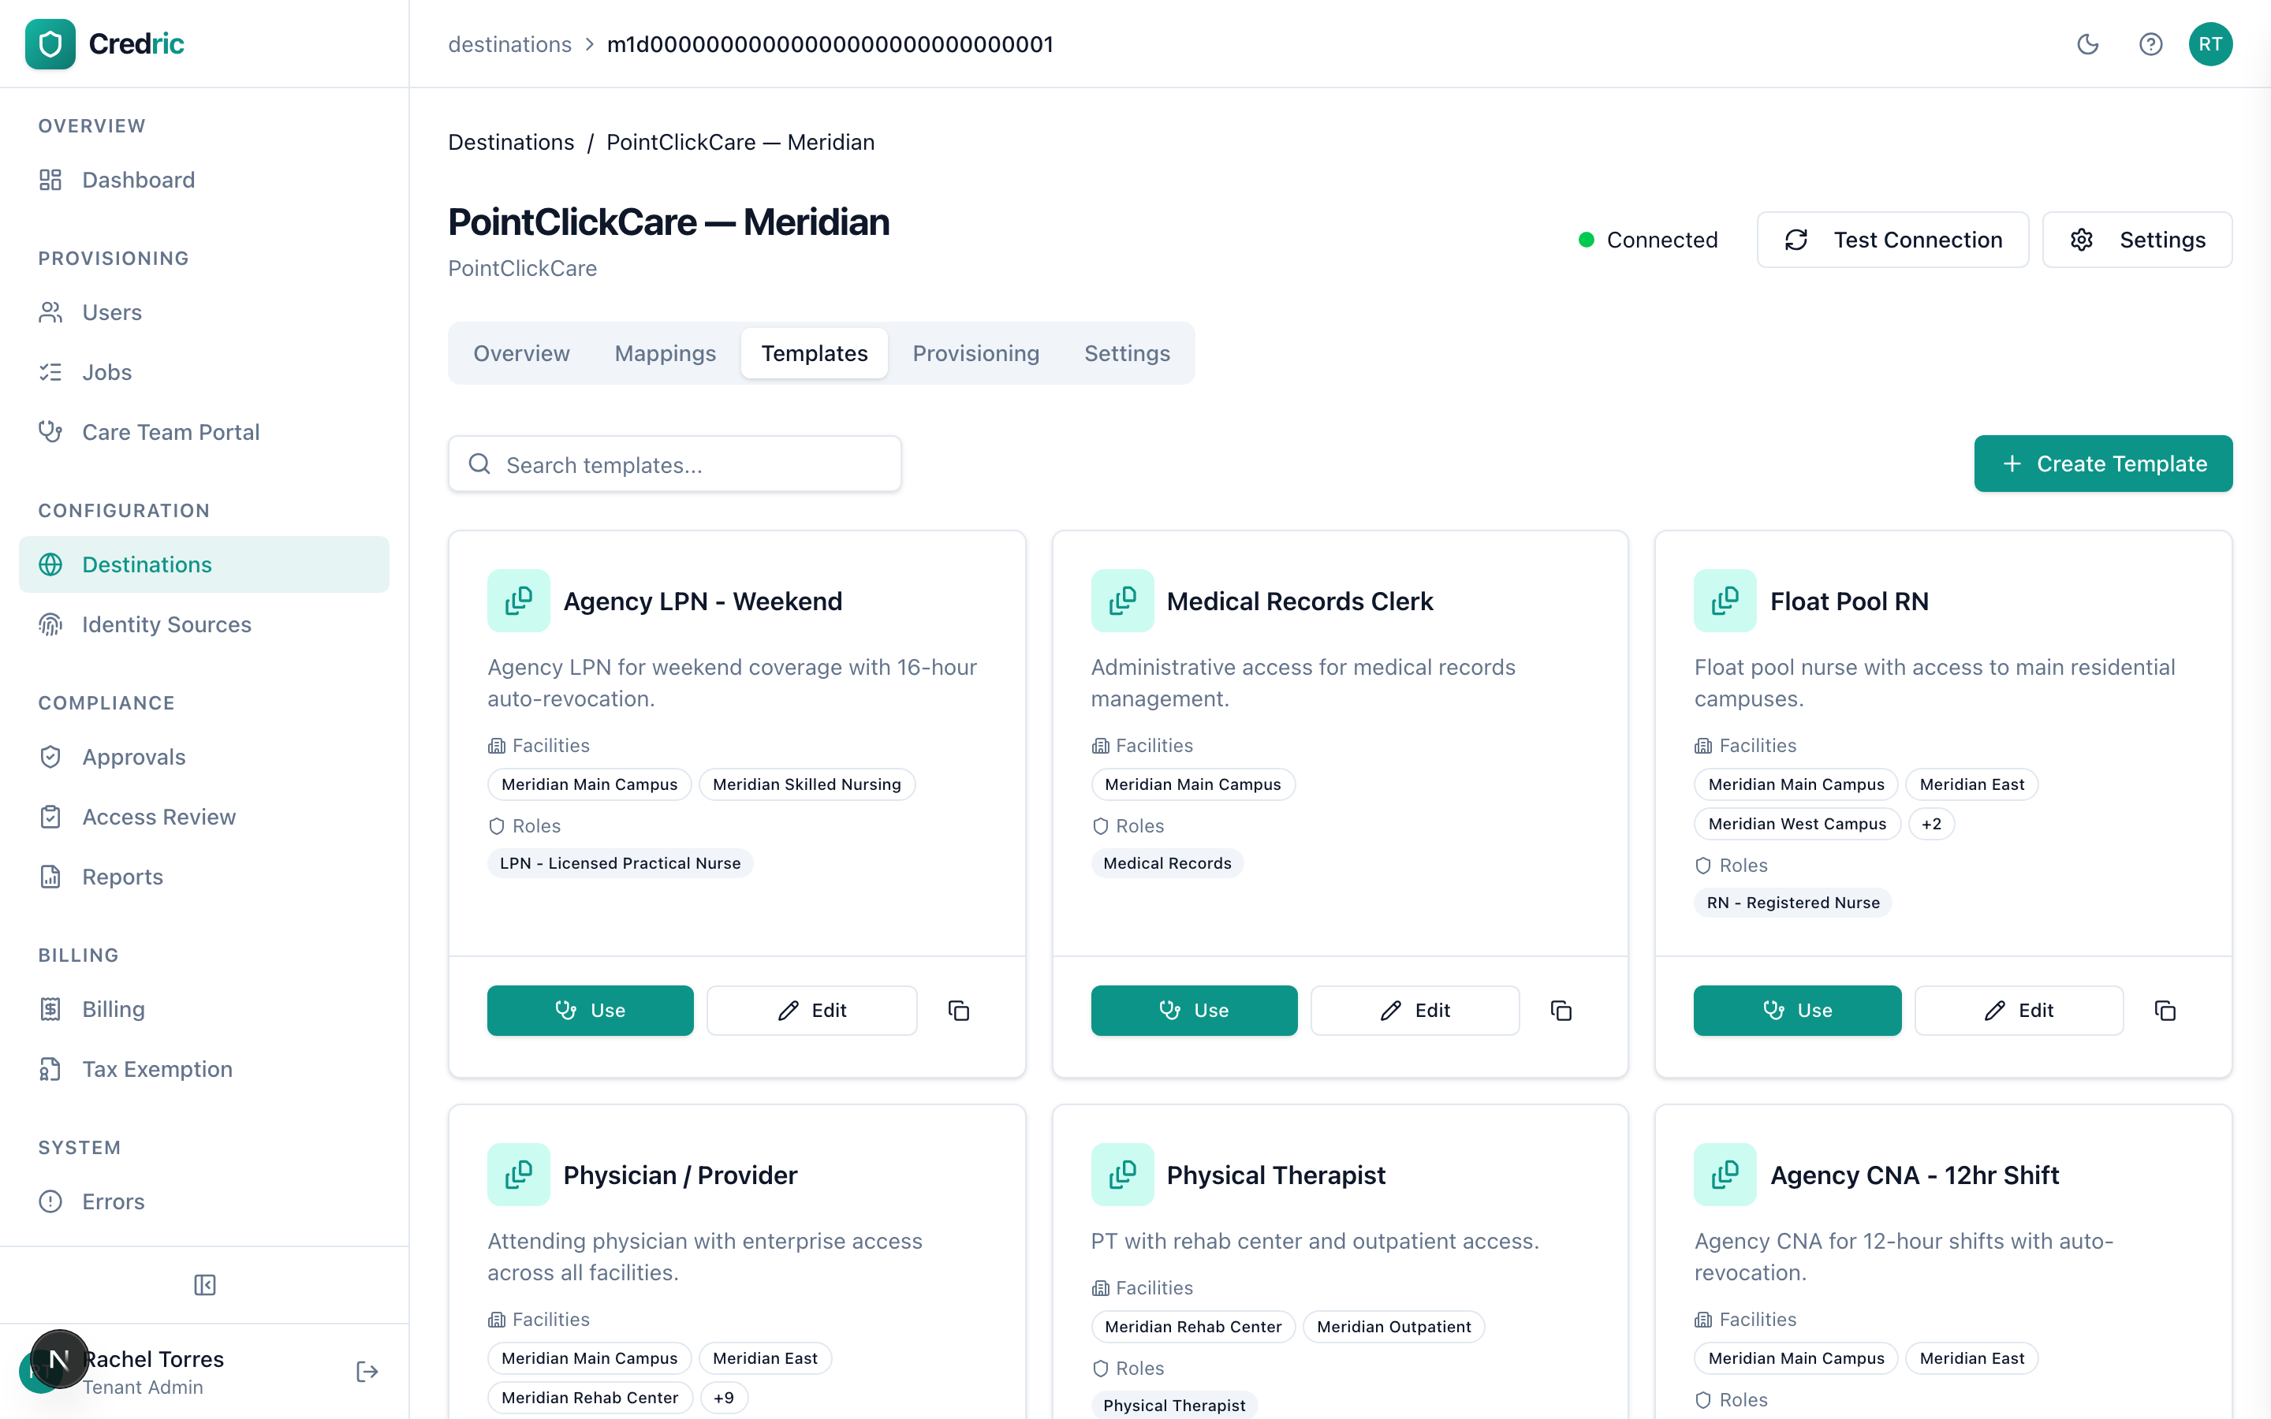Use the Agency LPN - Weekend template
This screenshot has width=2271, height=1419.
[591, 1011]
